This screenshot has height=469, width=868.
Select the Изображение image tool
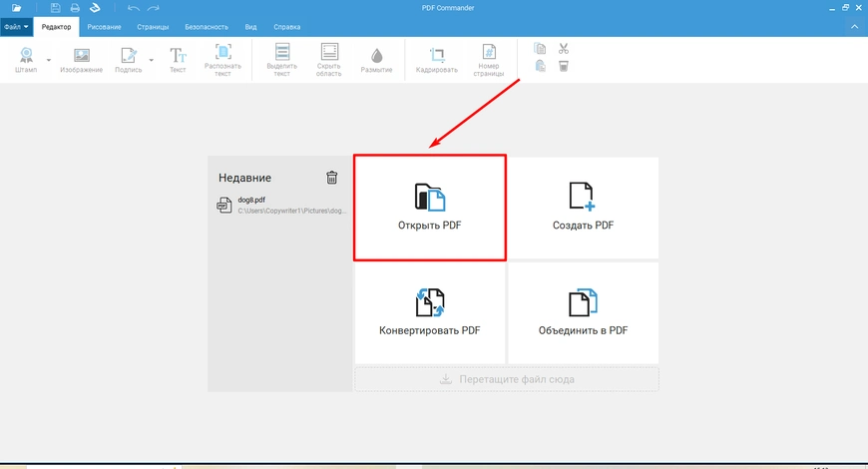click(x=82, y=60)
